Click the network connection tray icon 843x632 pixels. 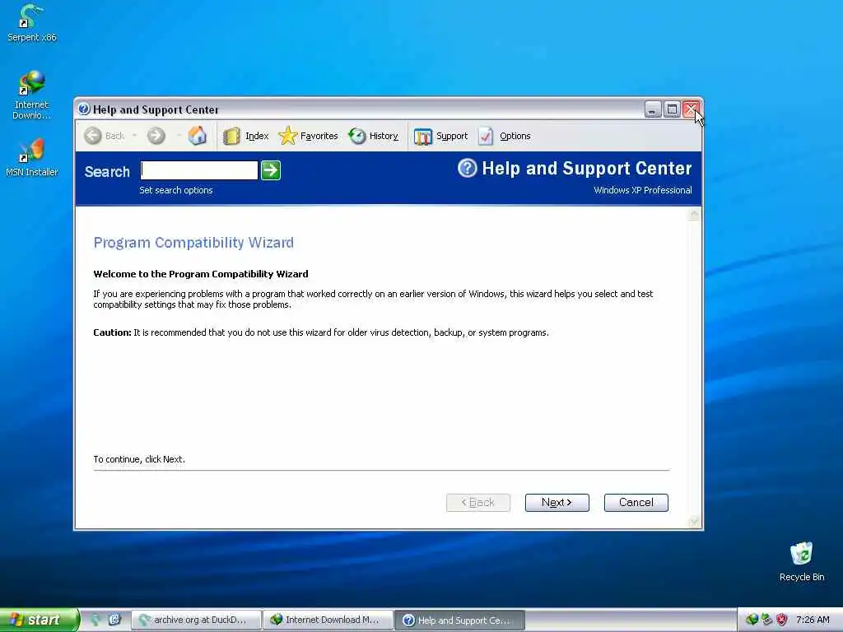pos(766,620)
